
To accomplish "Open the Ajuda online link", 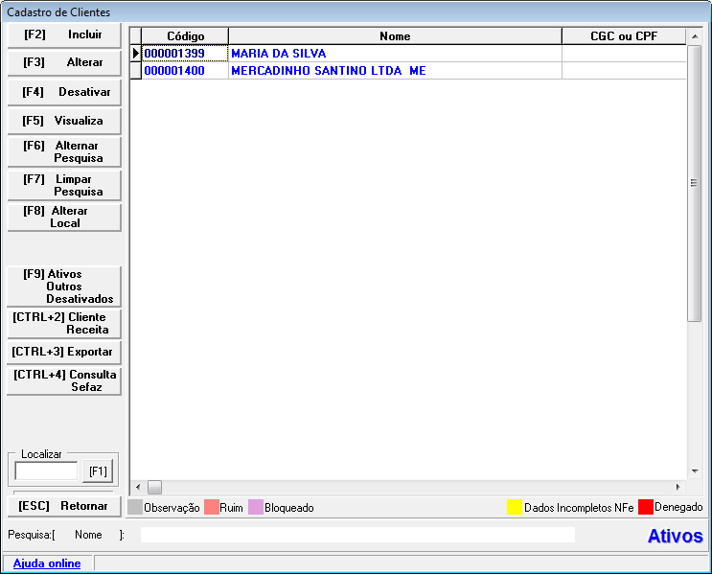I will [x=47, y=563].
